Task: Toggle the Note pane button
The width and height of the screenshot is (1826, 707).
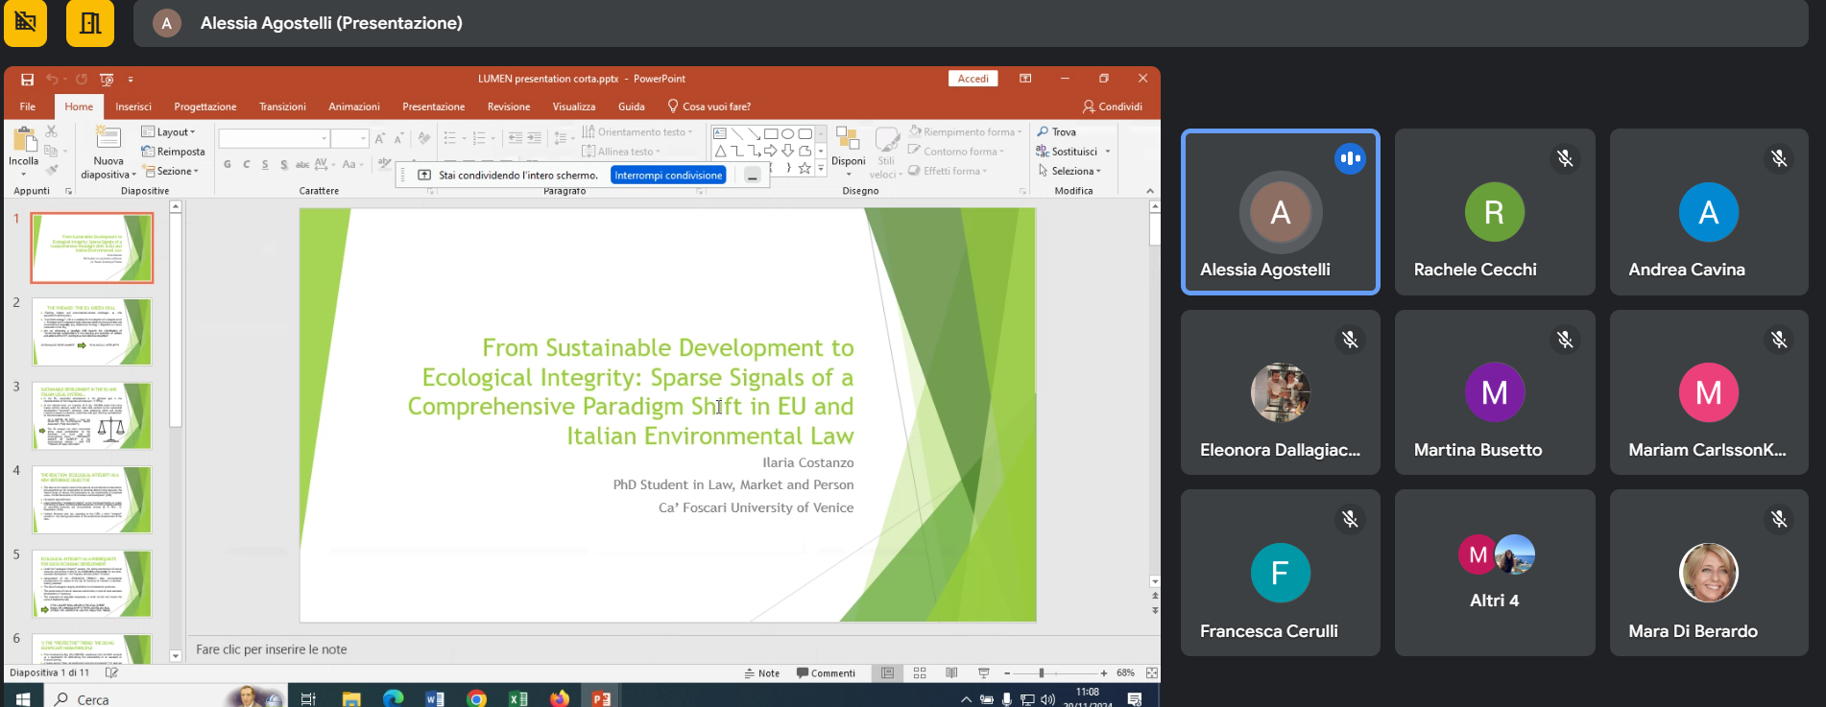Action: 762,673
